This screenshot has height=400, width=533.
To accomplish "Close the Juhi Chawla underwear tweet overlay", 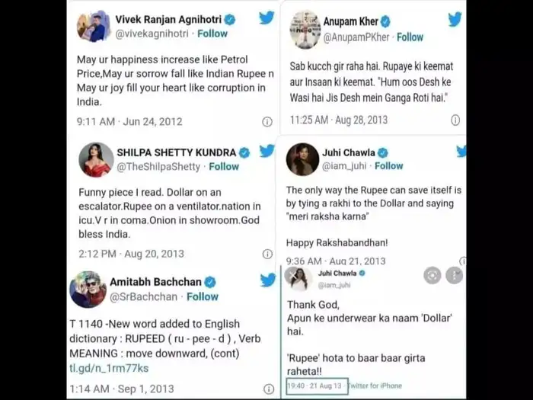I will (294, 275).
